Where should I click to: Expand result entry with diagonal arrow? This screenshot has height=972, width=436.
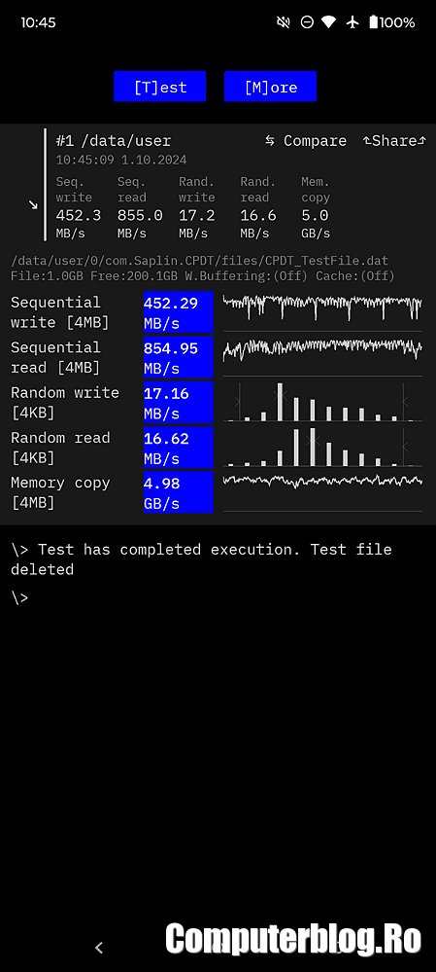(x=33, y=204)
